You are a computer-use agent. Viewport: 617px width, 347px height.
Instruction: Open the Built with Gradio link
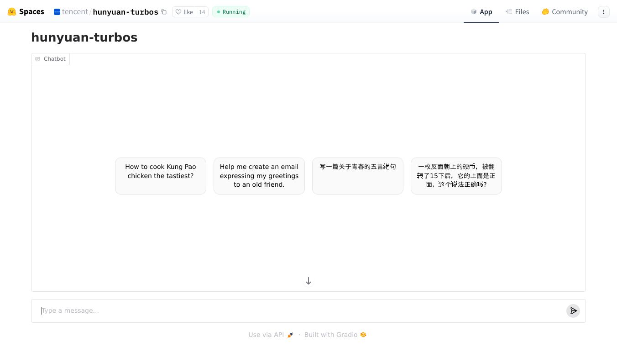[335, 335]
